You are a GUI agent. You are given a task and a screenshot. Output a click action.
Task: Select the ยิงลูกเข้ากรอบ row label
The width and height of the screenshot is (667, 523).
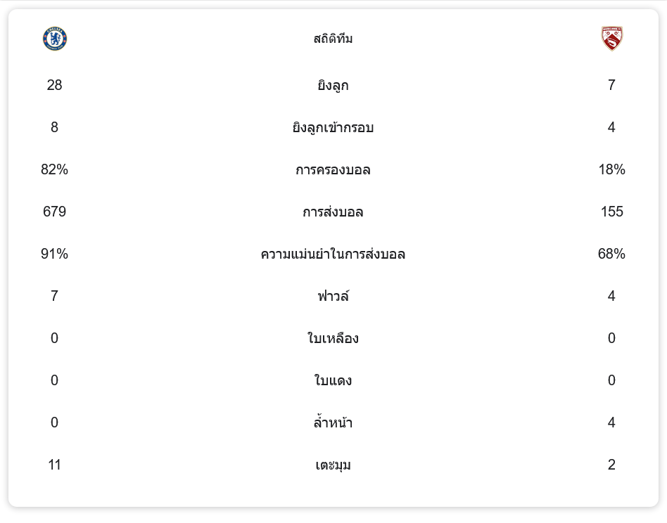click(333, 128)
